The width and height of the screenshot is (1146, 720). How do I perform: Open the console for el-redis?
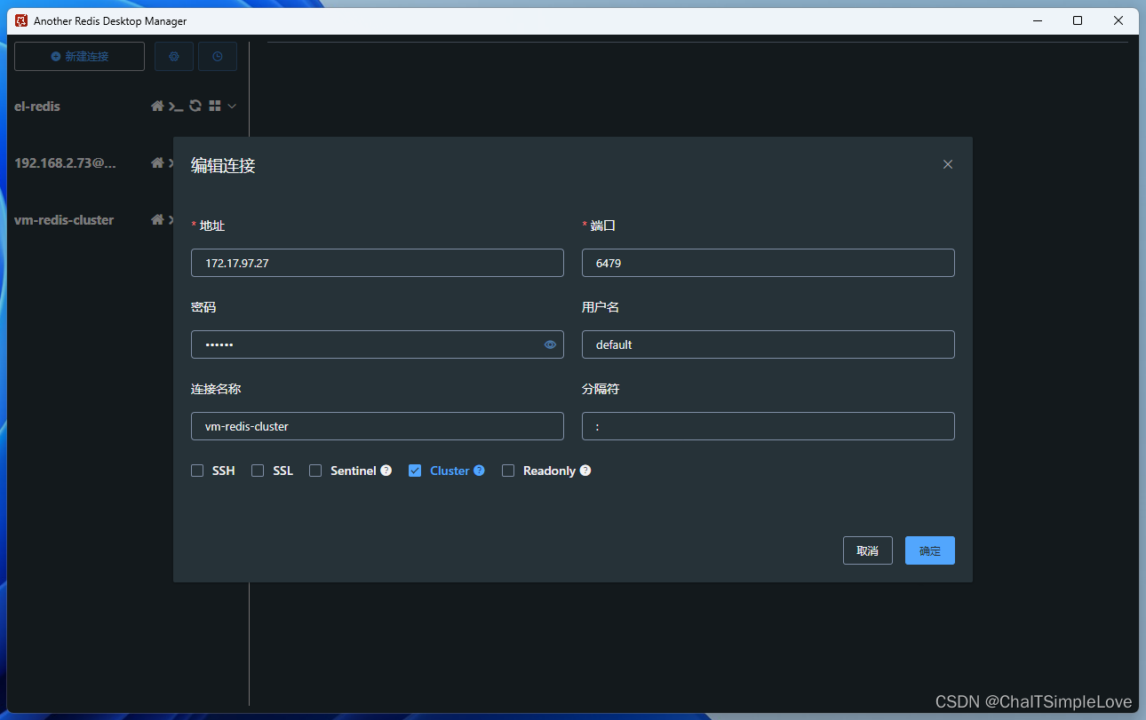pos(176,106)
